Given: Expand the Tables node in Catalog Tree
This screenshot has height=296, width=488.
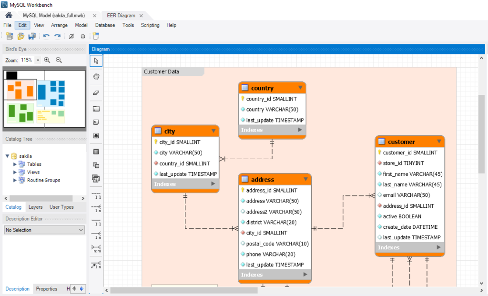Looking at the screenshot, I should click(x=15, y=164).
